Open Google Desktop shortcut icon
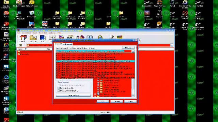This screenshot has width=218, height=122. tap(6, 47)
